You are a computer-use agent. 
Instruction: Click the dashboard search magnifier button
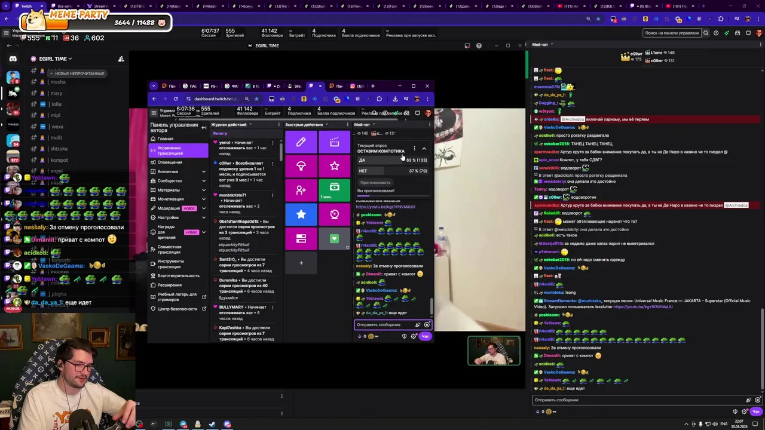(706, 33)
